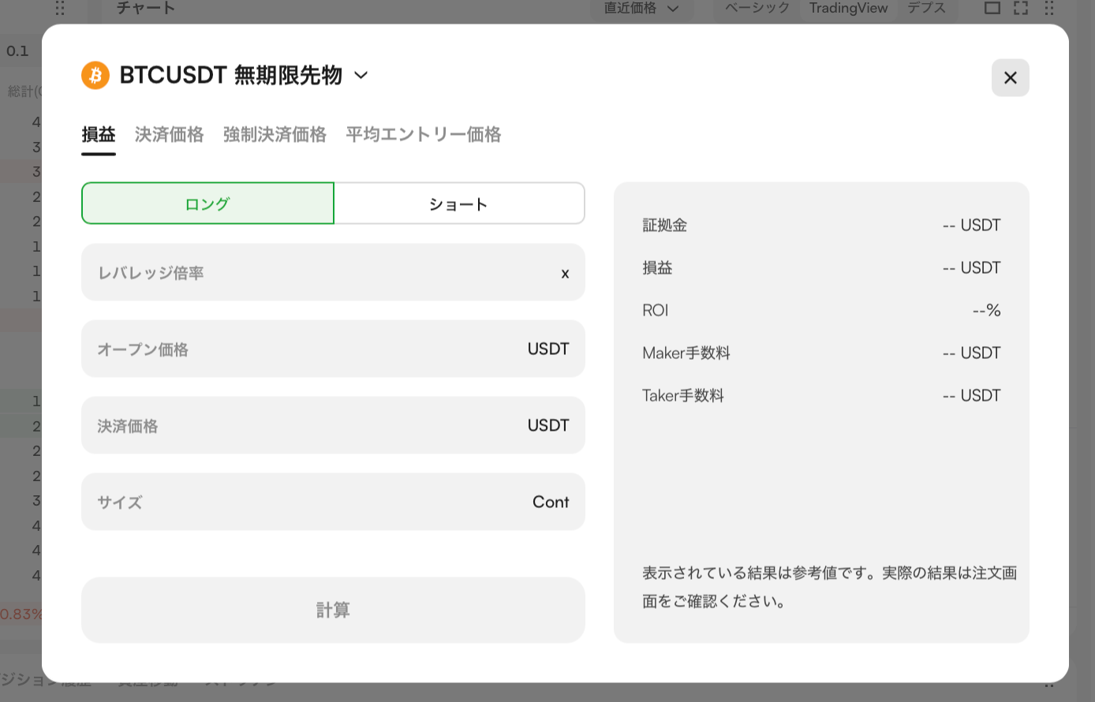Click the "--%" ROI value
This screenshot has height=702, width=1095.
(x=987, y=311)
